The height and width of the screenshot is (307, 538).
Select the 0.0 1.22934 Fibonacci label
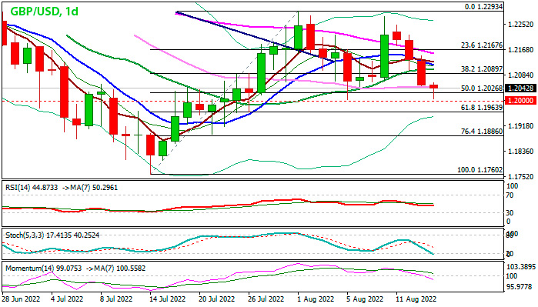[x=484, y=7]
